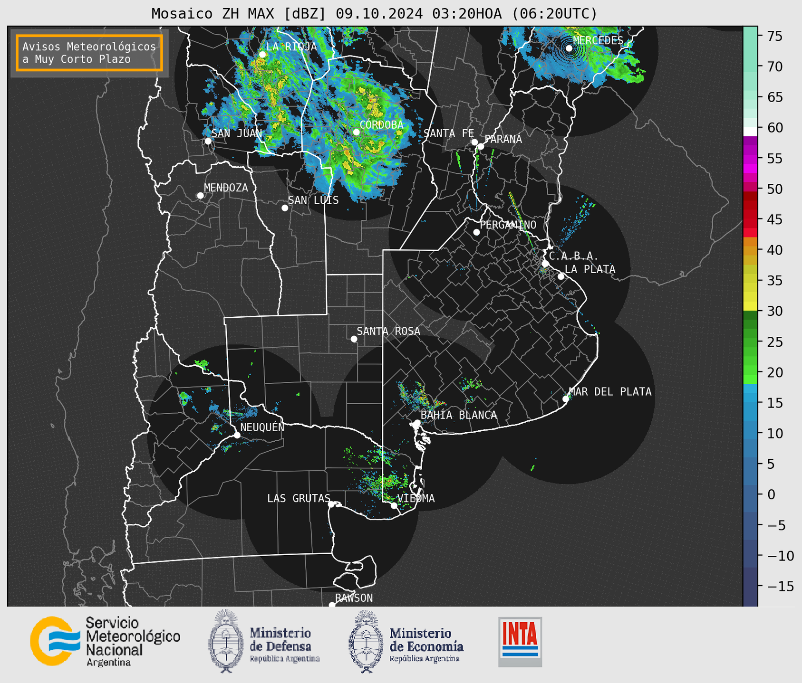Click the Las Grutas marker dot
The height and width of the screenshot is (683, 802).
click(331, 504)
